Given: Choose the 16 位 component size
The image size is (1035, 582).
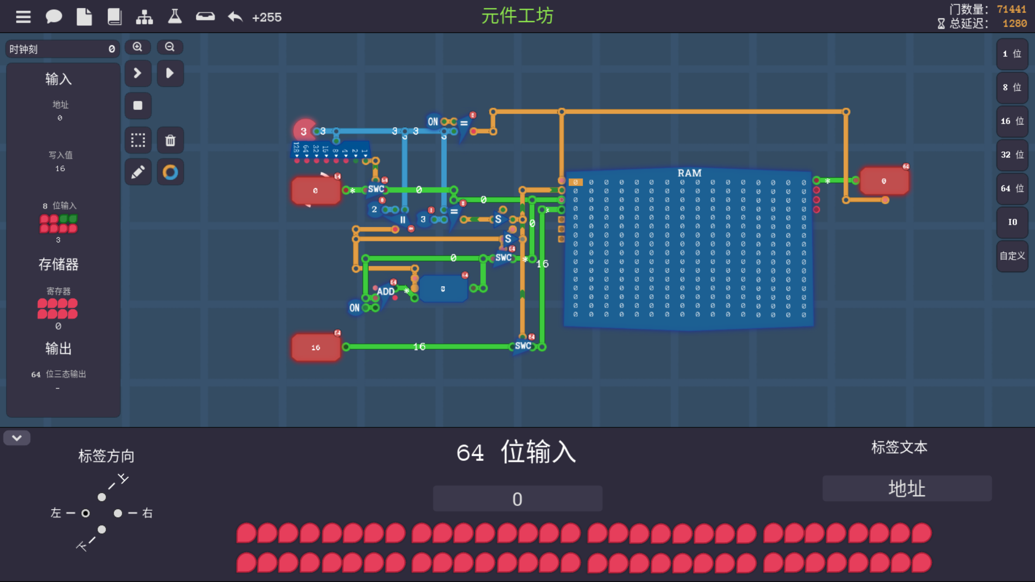Looking at the screenshot, I should pos(1012,121).
